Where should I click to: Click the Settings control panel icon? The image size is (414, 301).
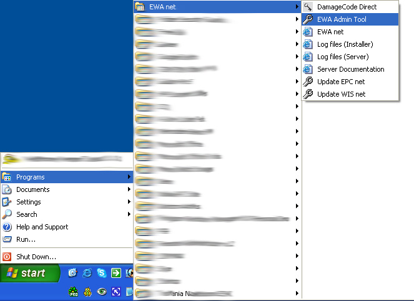7,202
